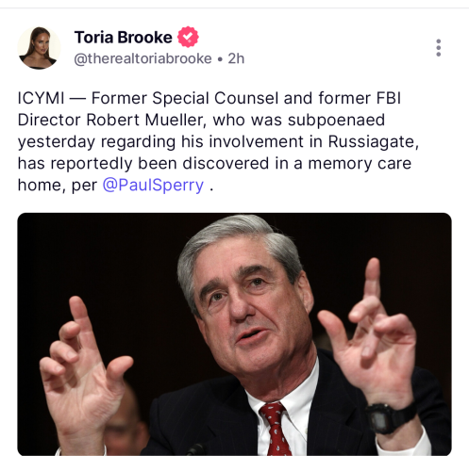Open the three-dot more options menu
Viewport: 469px width, 471px height.
click(x=438, y=48)
